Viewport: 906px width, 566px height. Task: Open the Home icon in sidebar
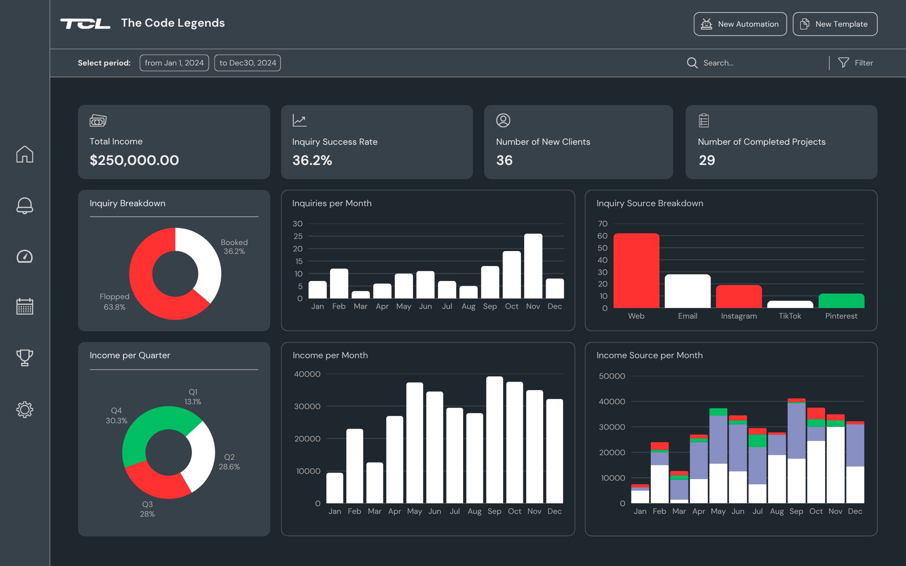(25, 154)
